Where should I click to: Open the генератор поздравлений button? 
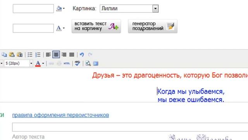click(x=153, y=26)
